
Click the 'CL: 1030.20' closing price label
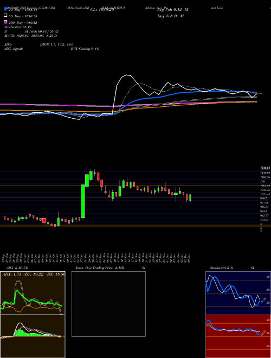(102, 10)
